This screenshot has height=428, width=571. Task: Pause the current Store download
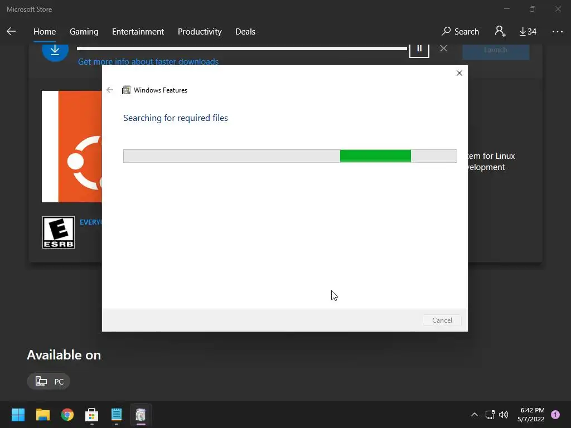419,50
